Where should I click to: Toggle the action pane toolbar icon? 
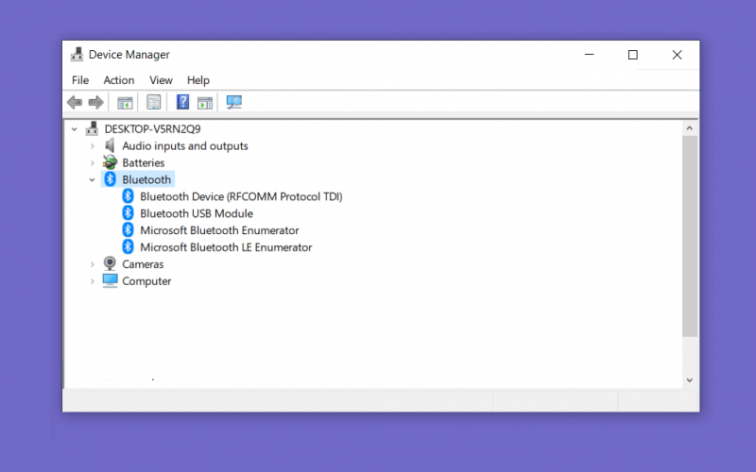205,103
